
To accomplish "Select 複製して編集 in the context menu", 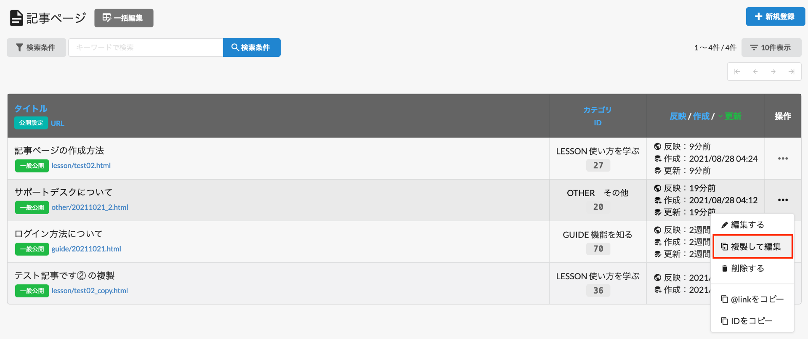I will [755, 246].
